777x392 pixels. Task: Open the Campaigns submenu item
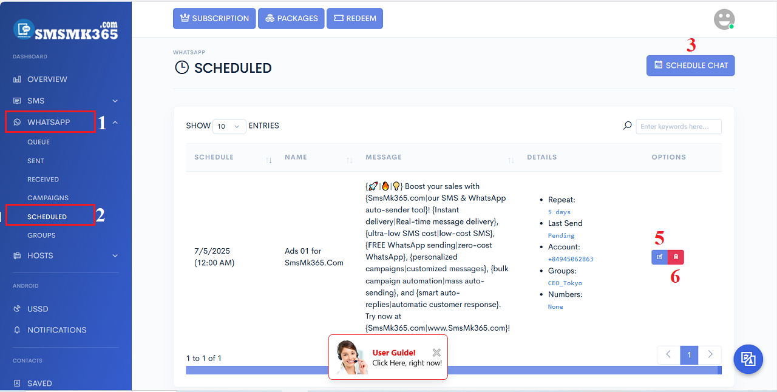[x=48, y=198]
